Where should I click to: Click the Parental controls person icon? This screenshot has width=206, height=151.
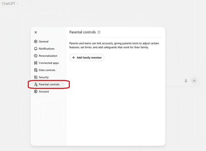36,85
